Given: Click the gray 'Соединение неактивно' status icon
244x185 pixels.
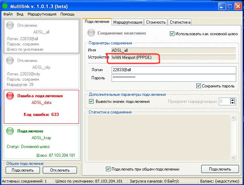Looking at the screenshot, I should click(x=91, y=33).
